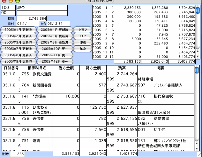Click the account name field 現金
The width and height of the screenshot is (202, 157).
click(42, 7)
